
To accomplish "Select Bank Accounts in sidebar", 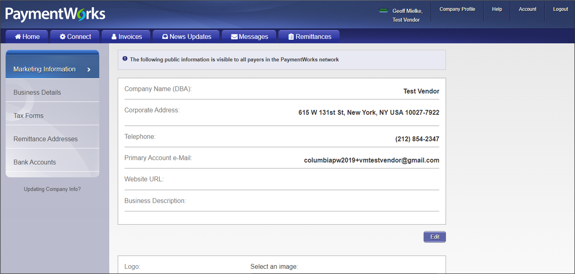I will (x=35, y=162).
